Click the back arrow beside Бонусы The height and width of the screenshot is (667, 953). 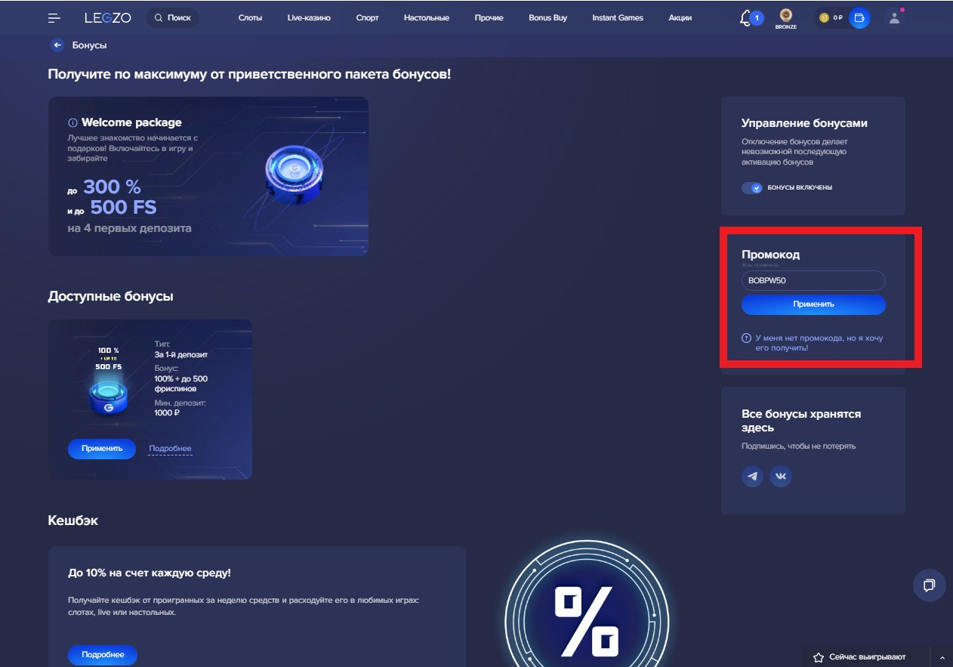57,45
